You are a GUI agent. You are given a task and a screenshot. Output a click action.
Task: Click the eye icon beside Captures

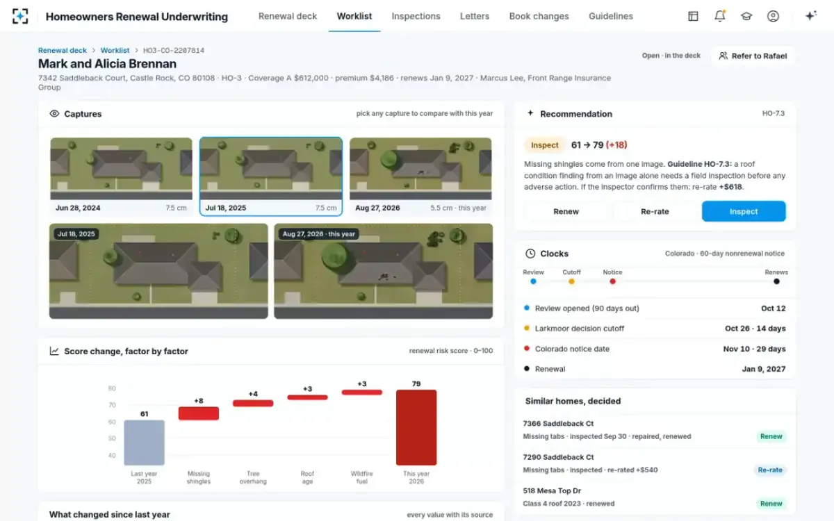point(54,114)
